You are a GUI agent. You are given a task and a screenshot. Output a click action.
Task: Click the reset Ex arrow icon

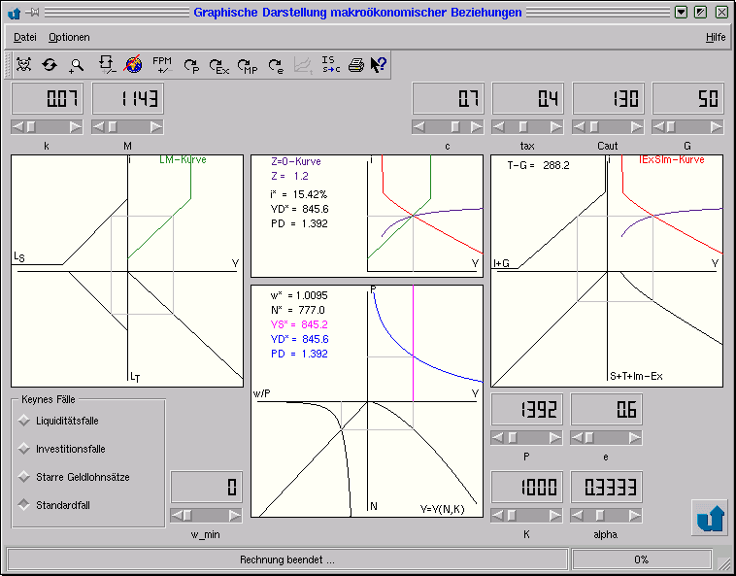pyautogui.click(x=218, y=66)
